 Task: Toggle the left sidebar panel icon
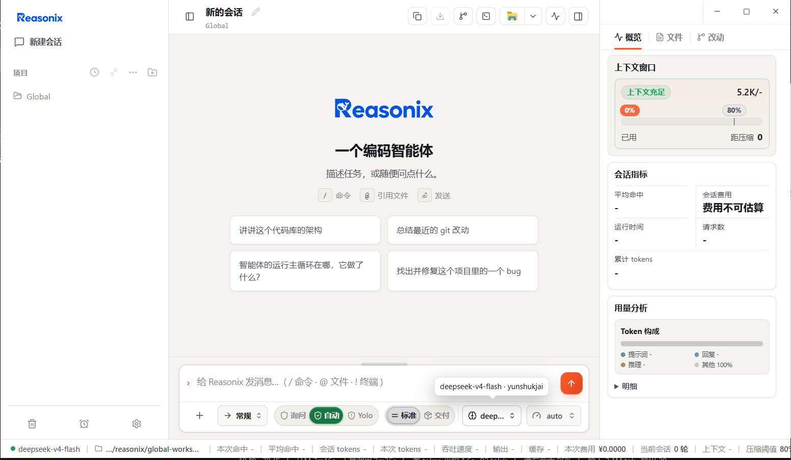pos(190,16)
